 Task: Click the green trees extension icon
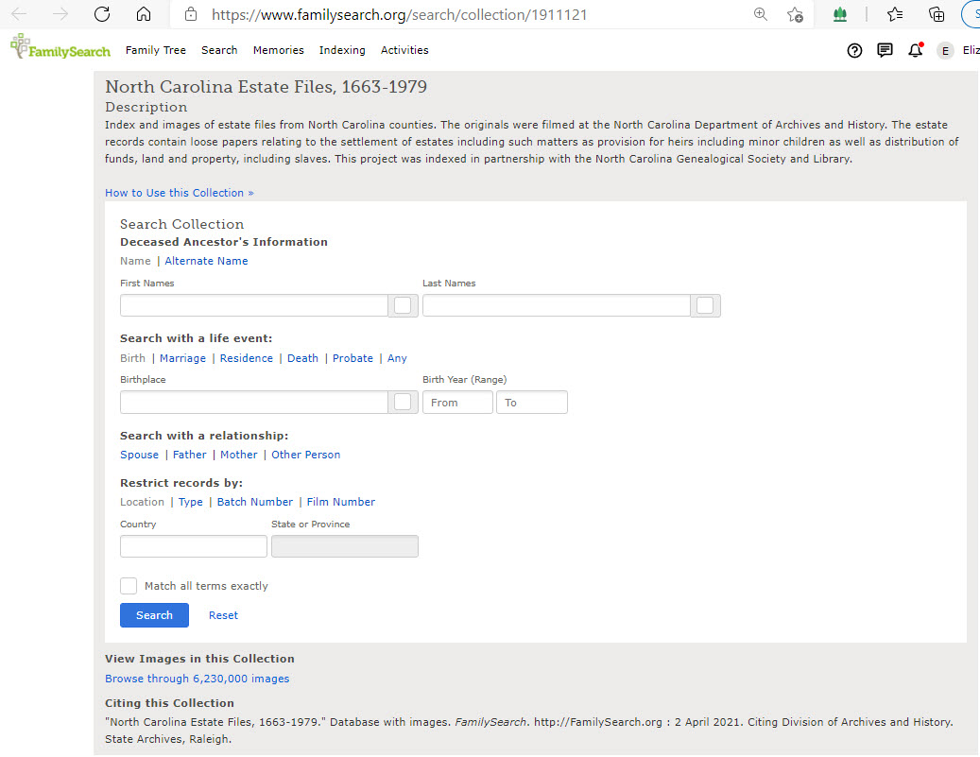840,14
